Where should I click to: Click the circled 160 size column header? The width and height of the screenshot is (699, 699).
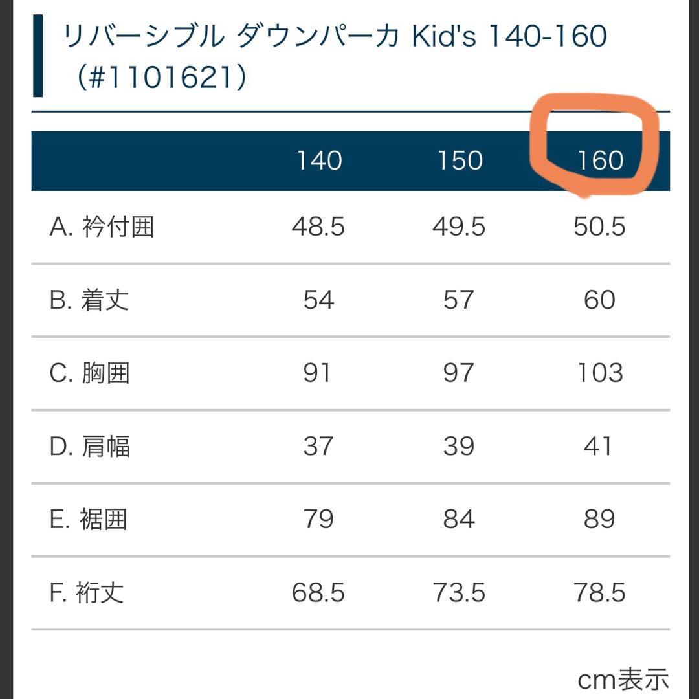[x=600, y=161]
